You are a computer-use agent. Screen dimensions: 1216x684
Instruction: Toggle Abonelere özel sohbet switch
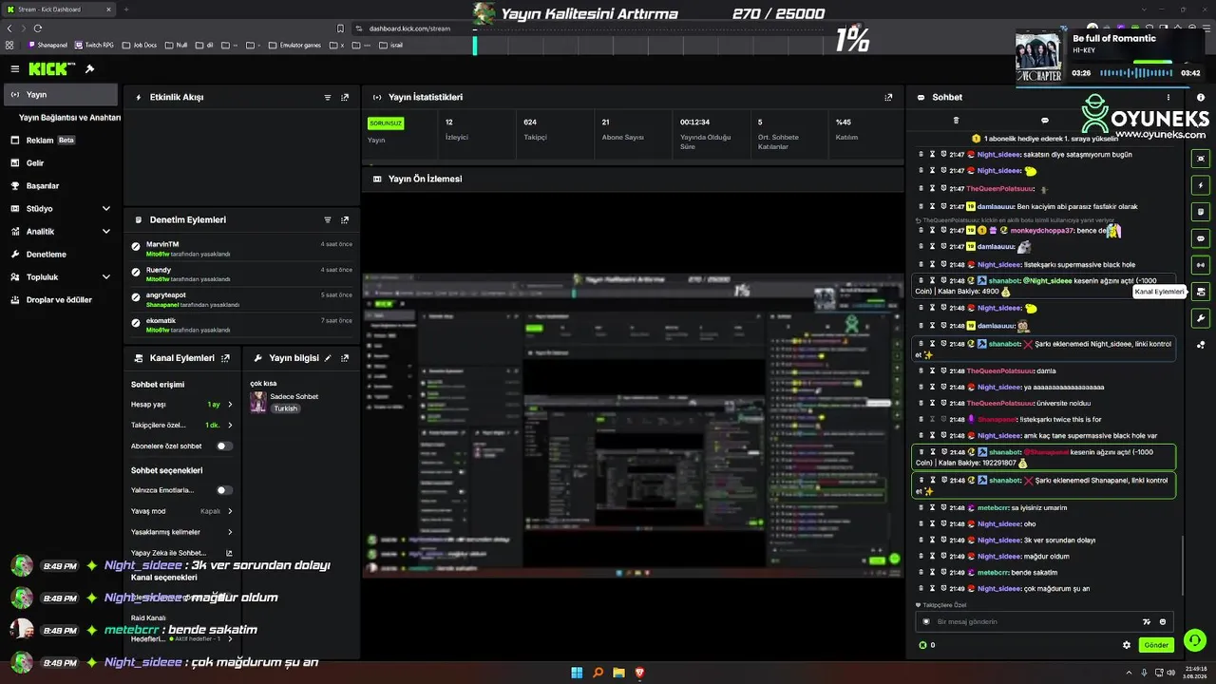pos(224,446)
